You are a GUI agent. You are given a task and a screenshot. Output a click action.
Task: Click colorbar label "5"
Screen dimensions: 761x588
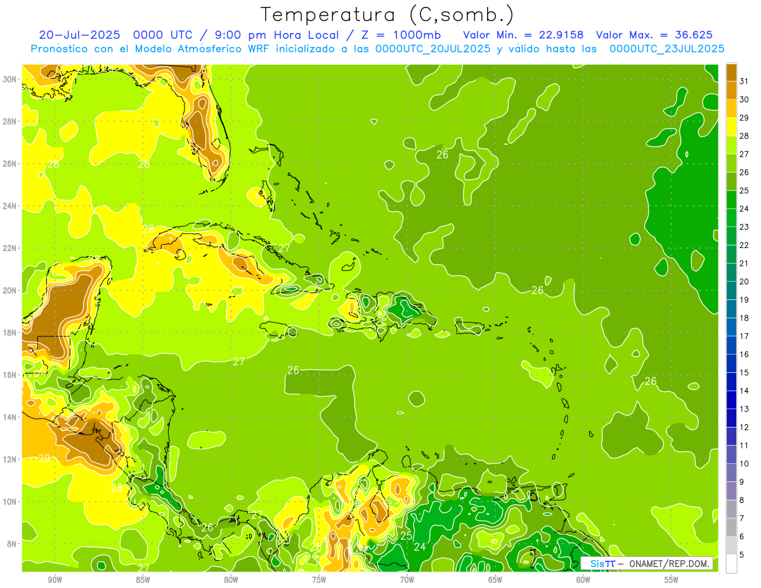742,554
